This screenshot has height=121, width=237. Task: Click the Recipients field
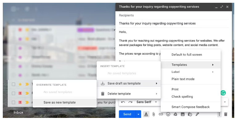tap(174, 15)
